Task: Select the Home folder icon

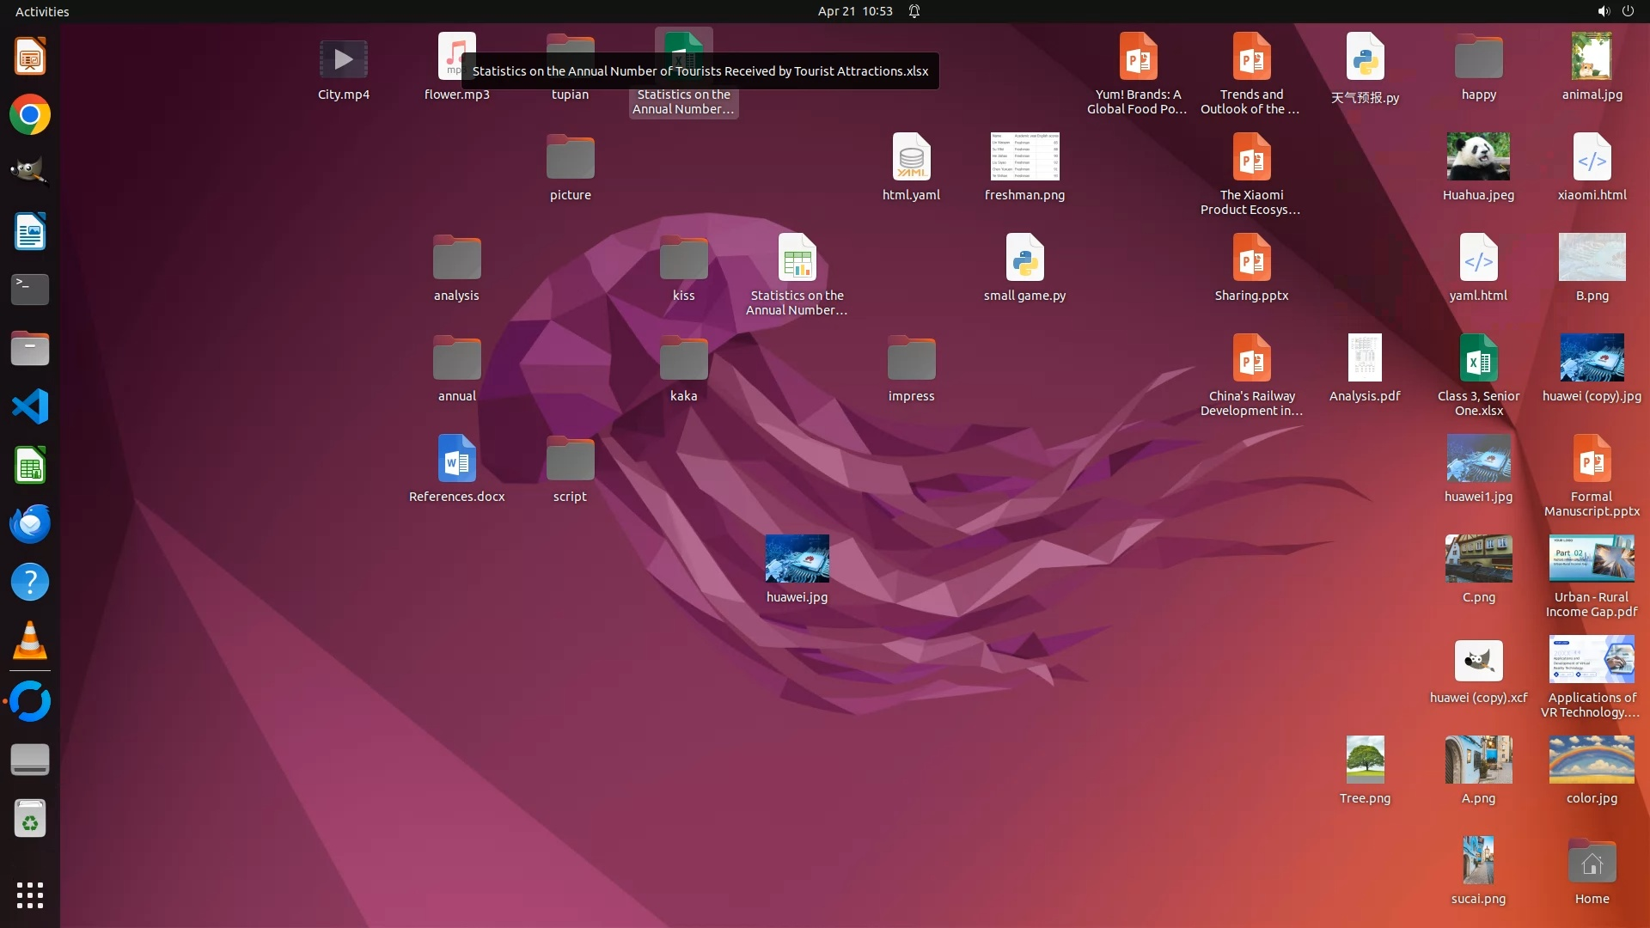Action: (x=1592, y=863)
